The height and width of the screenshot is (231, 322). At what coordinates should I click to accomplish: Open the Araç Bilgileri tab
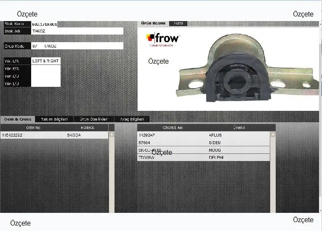[132, 119]
